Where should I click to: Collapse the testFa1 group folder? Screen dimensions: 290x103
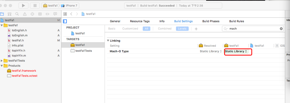point(2,25)
